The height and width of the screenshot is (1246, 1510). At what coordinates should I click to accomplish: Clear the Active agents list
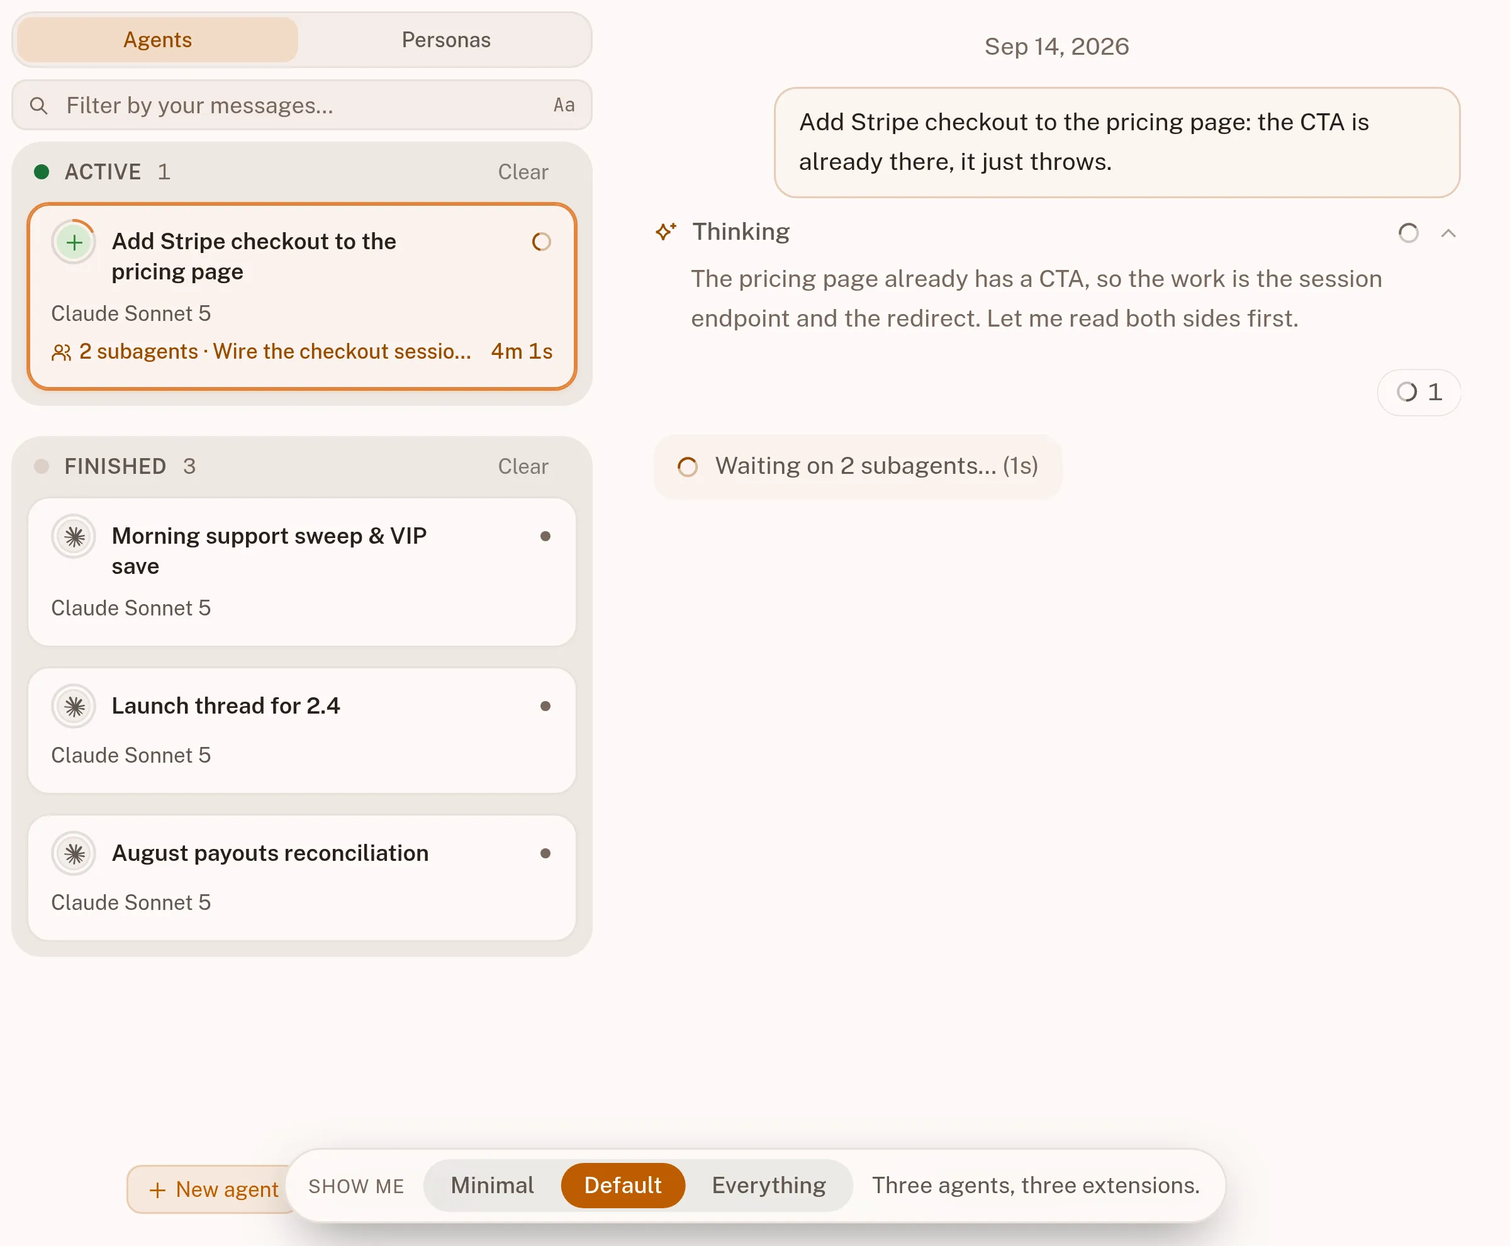point(523,172)
